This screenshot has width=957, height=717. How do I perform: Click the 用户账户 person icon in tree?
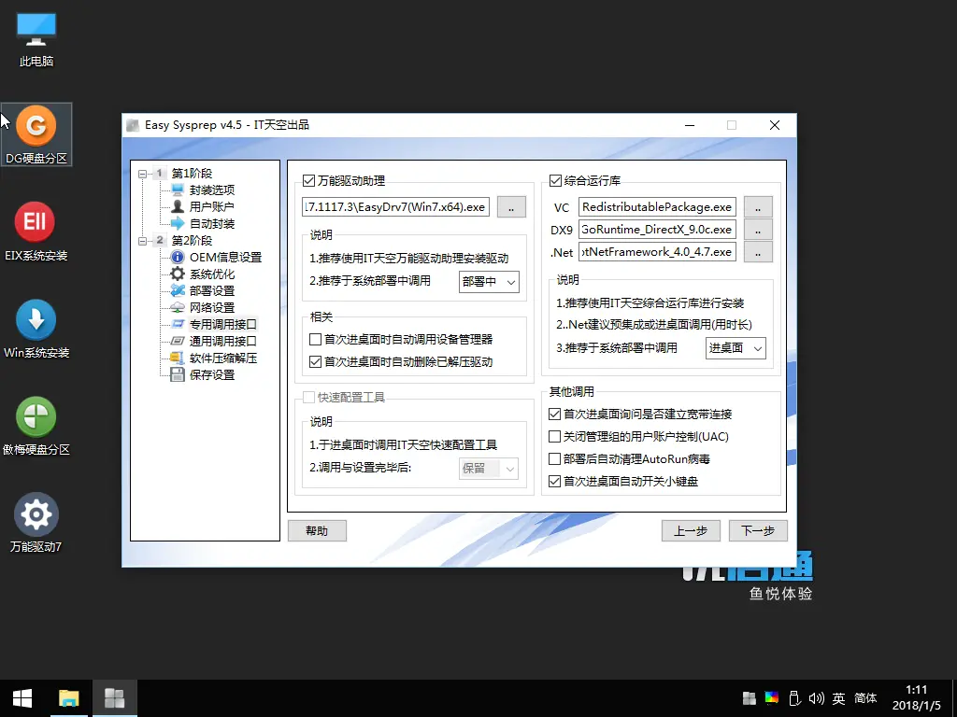coord(177,206)
